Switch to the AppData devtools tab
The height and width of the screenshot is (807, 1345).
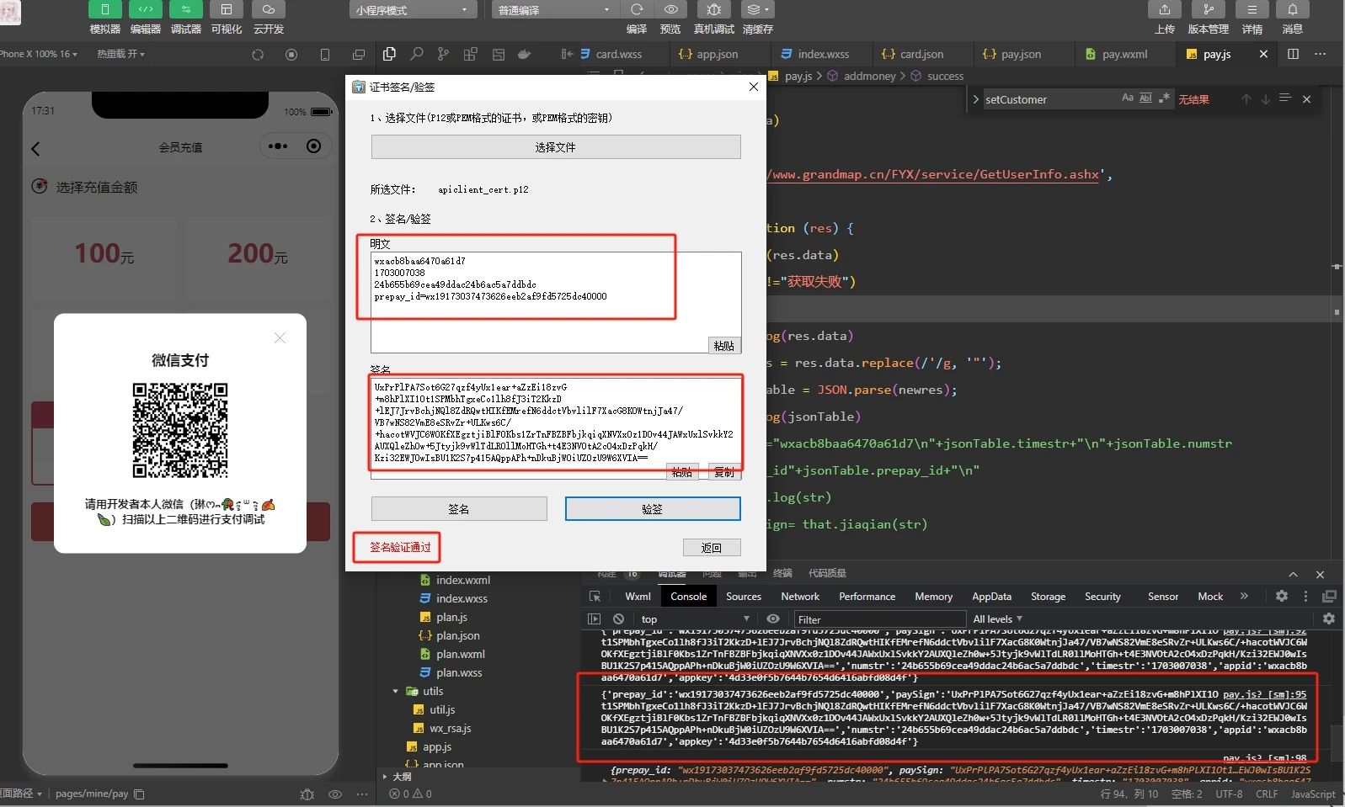coord(991,597)
